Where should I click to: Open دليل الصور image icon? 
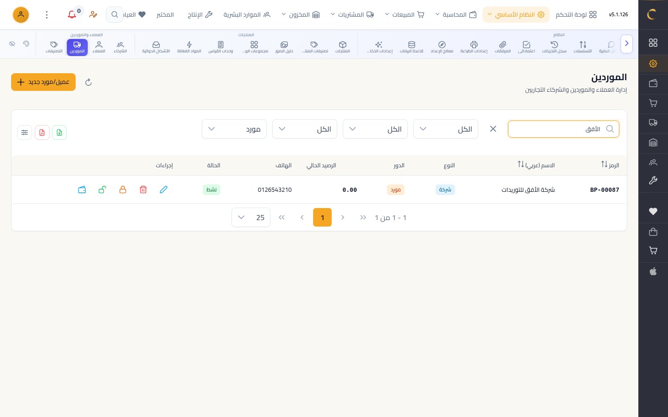(284, 47)
